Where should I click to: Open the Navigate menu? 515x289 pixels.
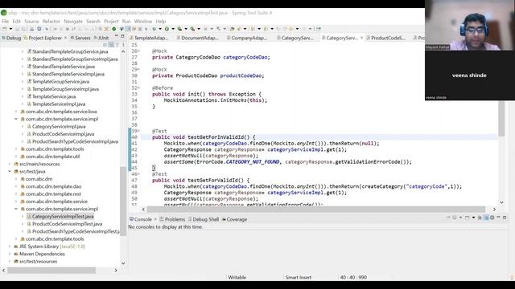(73, 22)
